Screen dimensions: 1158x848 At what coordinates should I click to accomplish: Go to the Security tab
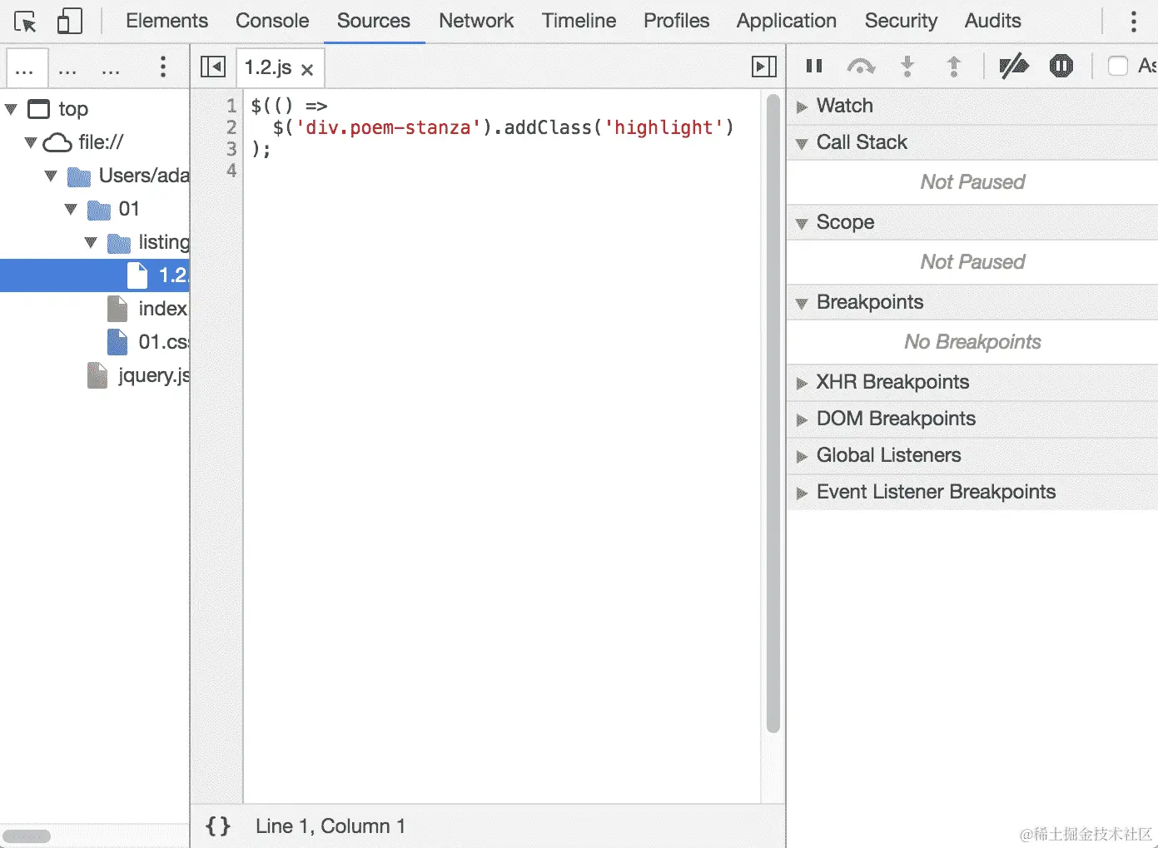point(901,21)
